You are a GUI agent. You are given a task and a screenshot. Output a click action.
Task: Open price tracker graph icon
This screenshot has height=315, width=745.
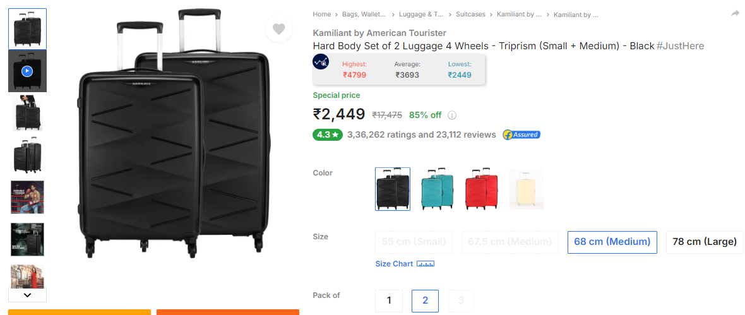321,62
